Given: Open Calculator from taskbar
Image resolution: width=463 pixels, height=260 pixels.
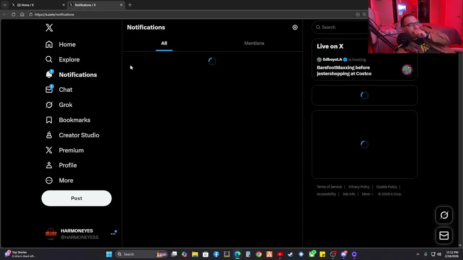Looking at the screenshot, I should click(248, 254).
